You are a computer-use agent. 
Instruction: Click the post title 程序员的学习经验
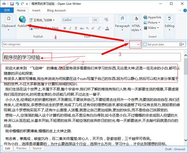22,57
